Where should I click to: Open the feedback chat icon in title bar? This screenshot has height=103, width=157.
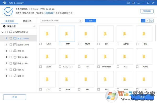(x=128, y=3)
